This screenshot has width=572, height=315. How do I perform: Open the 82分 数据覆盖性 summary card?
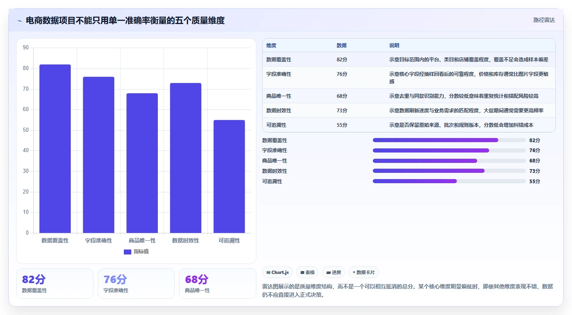55,283
